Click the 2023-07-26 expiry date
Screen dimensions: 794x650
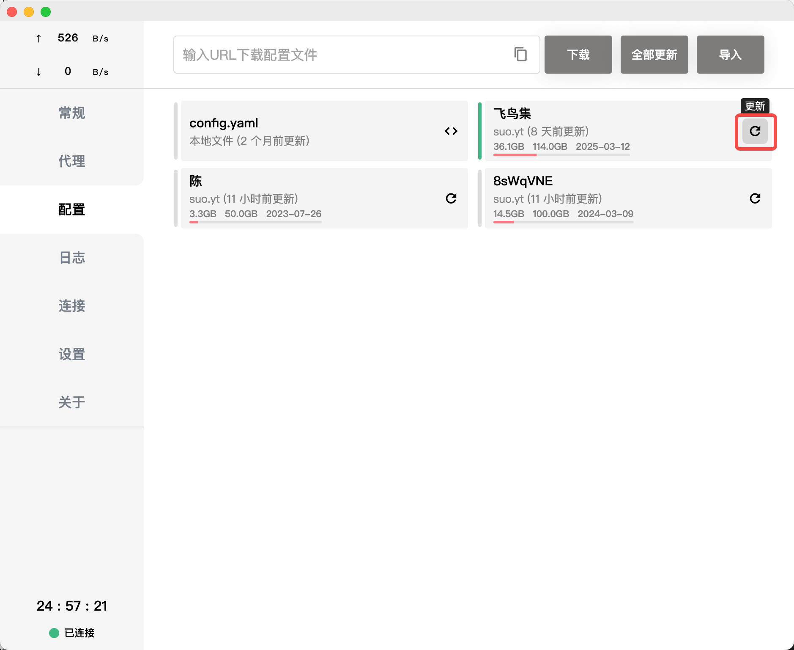(294, 214)
